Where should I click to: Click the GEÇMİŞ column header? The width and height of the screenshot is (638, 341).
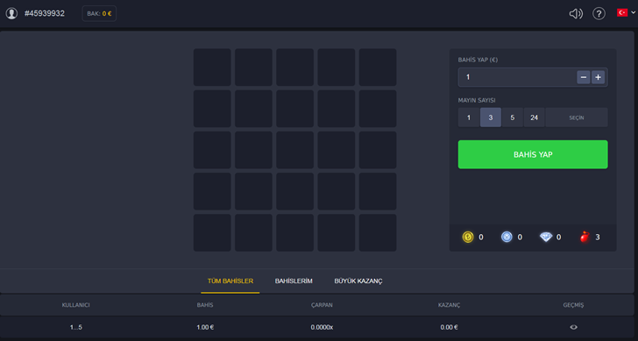(x=573, y=305)
